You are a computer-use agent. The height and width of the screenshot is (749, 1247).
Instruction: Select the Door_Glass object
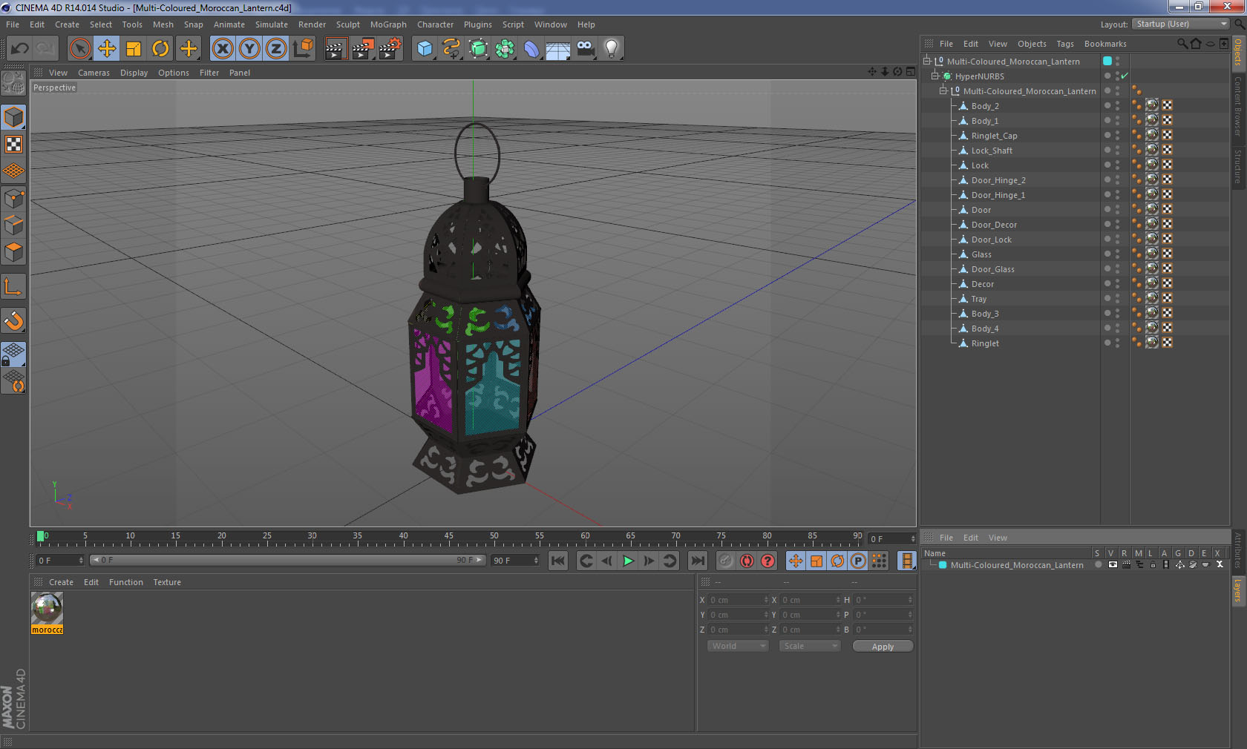tap(992, 269)
